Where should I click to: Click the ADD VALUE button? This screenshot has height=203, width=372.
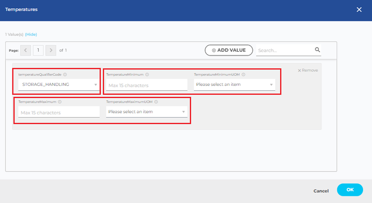click(x=229, y=50)
